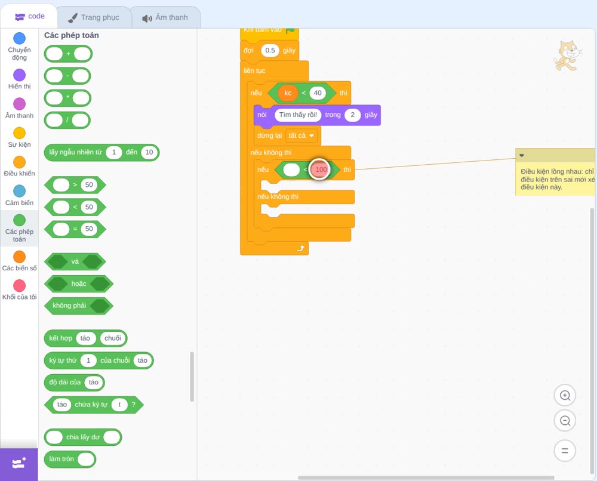Click the 'lấy ngẫu nhiên từ' block

[x=101, y=152]
